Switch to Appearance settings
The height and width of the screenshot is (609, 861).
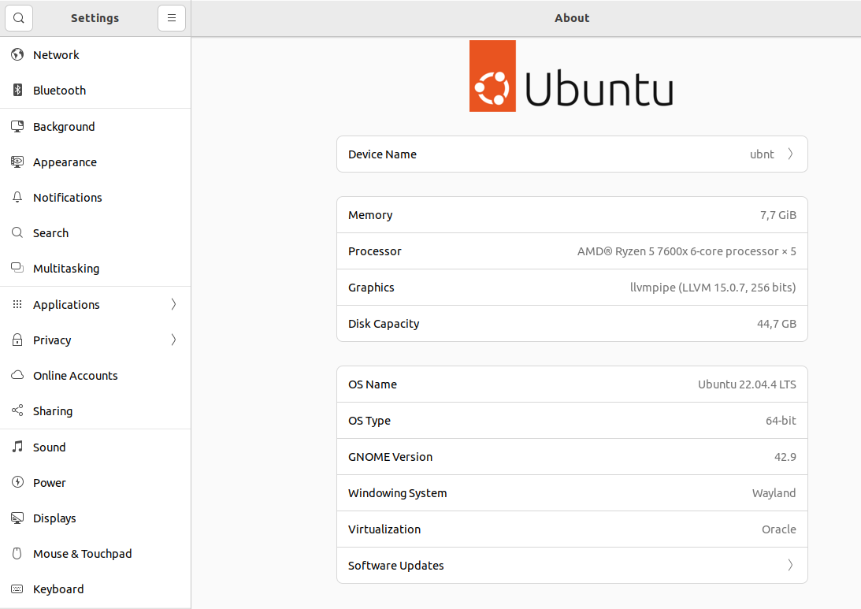(95, 162)
